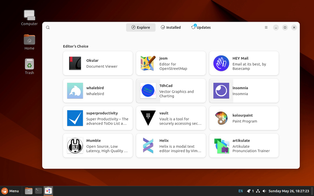
Task: Click the EN keyboard layout indicator
Action: [241, 191]
